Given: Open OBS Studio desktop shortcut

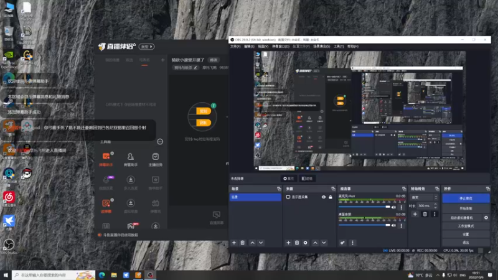Looking at the screenshot, I should click(x=9, y=246).
